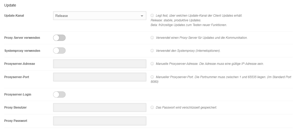Click the Proxy-Server verwenden label
The width and height of the screenshot is (297, 132).
tap(22, 38)
